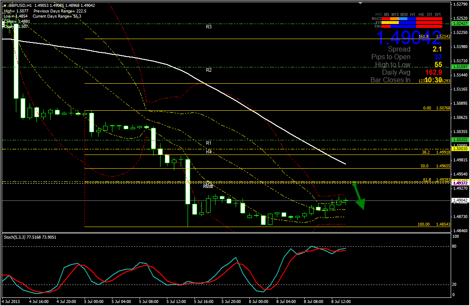This screenshot has height=306, width=470.
Task: Click the green 1.52427 price axis tag
Action: tap(461, 23)
